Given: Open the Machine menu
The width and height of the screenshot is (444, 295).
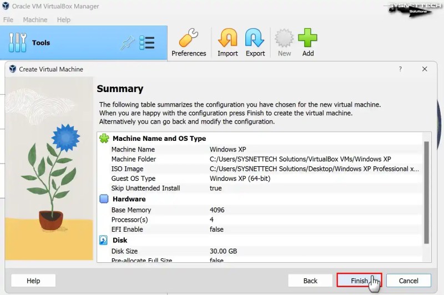Looking at the screenshot, I should pyautogui.click(x=35, y=20).
